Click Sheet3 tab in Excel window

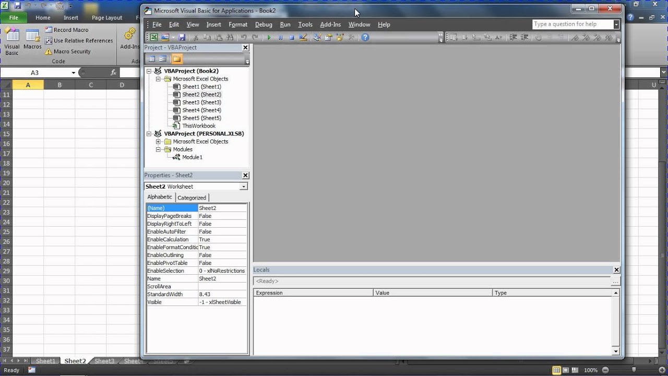tap(104, 361)
